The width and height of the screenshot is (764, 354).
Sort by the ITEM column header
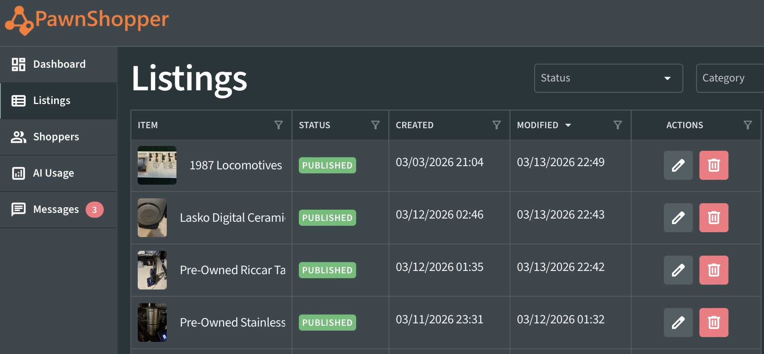tap(148, 125)
